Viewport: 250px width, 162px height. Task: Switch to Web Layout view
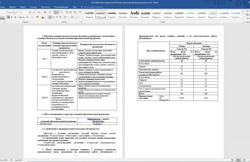click(x=244, y=160)
